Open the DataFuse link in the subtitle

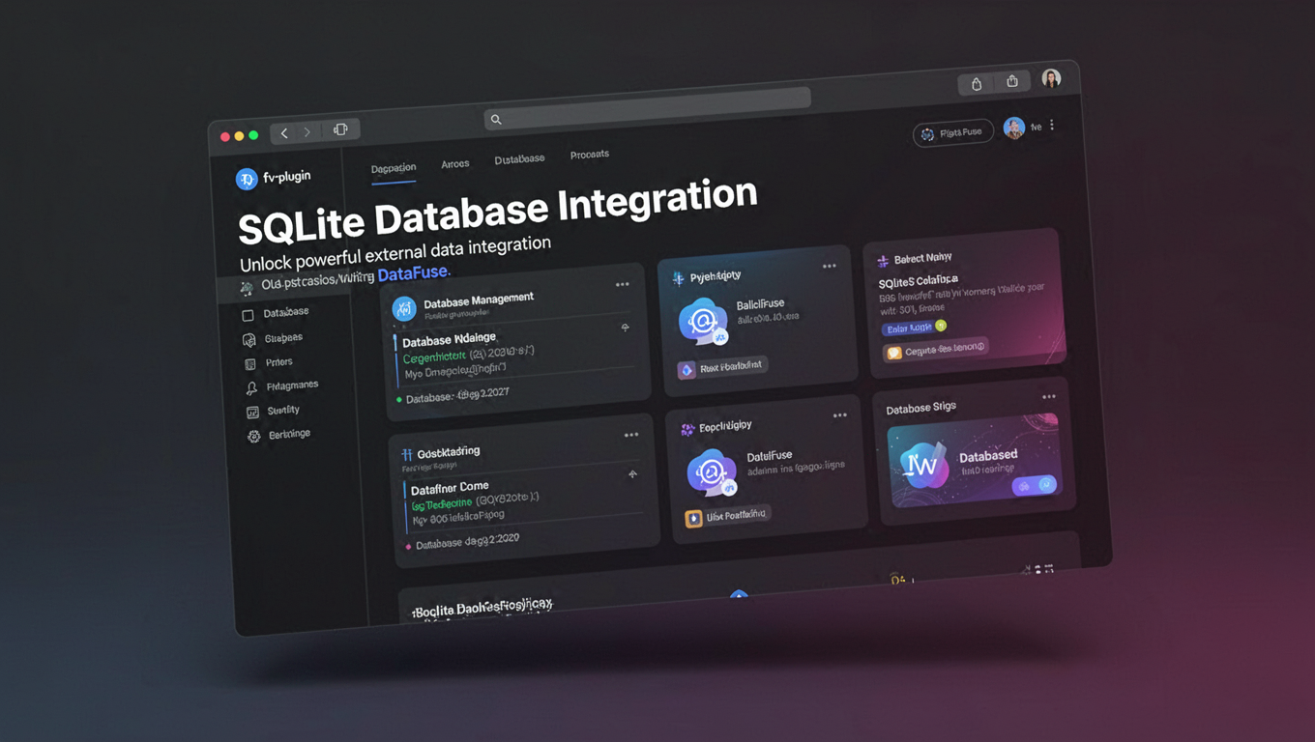tap(410, 273)
